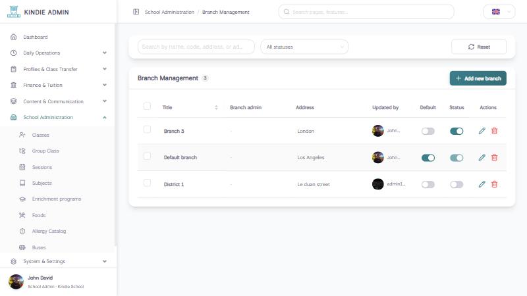Viewport: 527px width, 296px height.
Task: Click the Dashboard home icon
Action: click(x=13, y=37)
